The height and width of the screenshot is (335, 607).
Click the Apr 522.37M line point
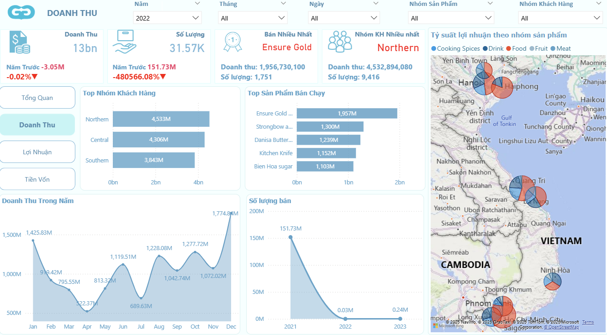(87, 311)
